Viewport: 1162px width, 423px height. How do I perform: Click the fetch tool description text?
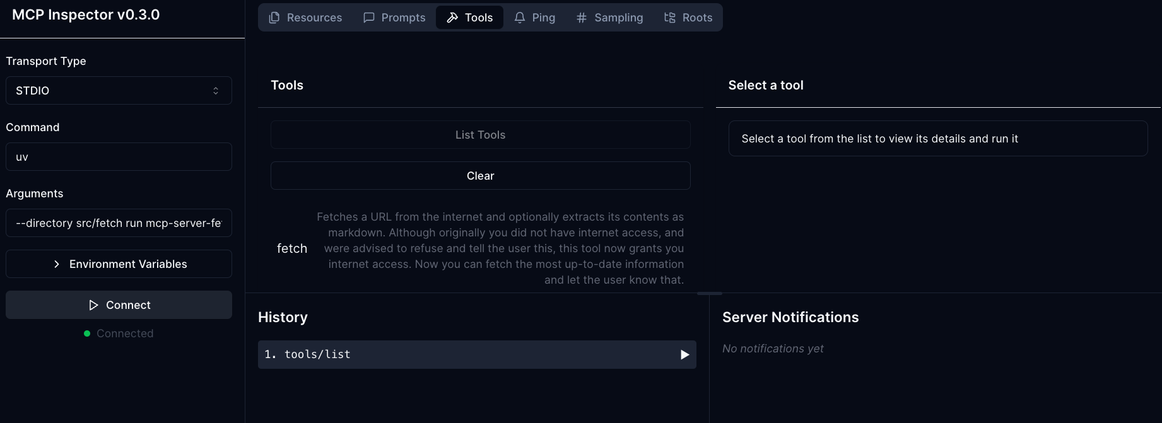(500, 248)
